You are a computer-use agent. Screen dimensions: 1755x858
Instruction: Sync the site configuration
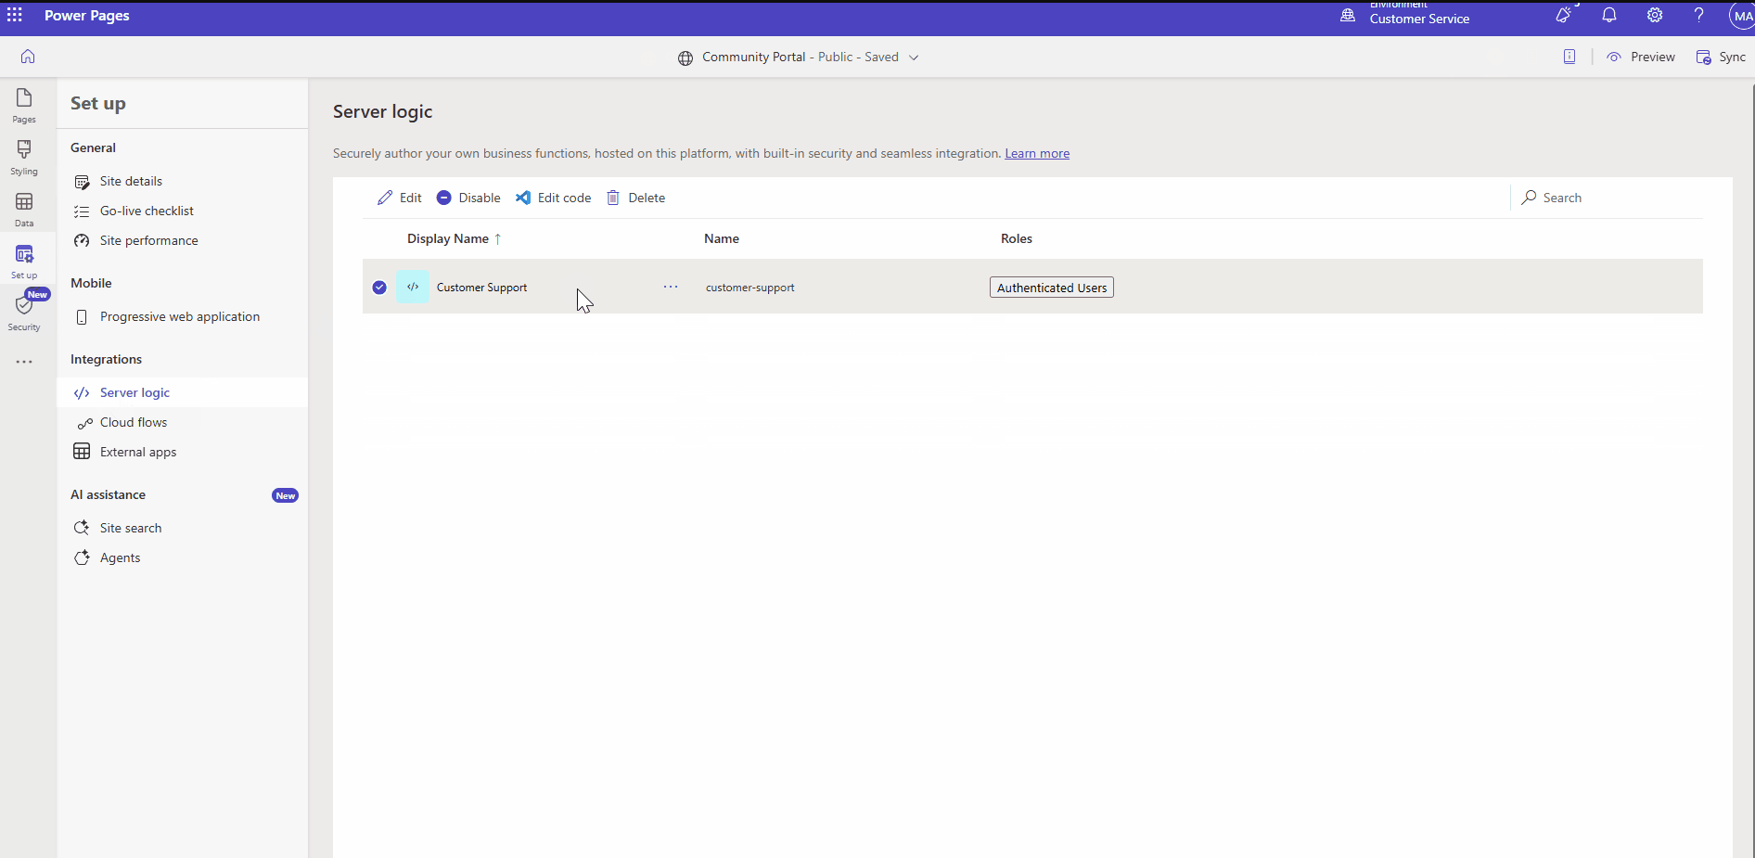(1721, 58)
